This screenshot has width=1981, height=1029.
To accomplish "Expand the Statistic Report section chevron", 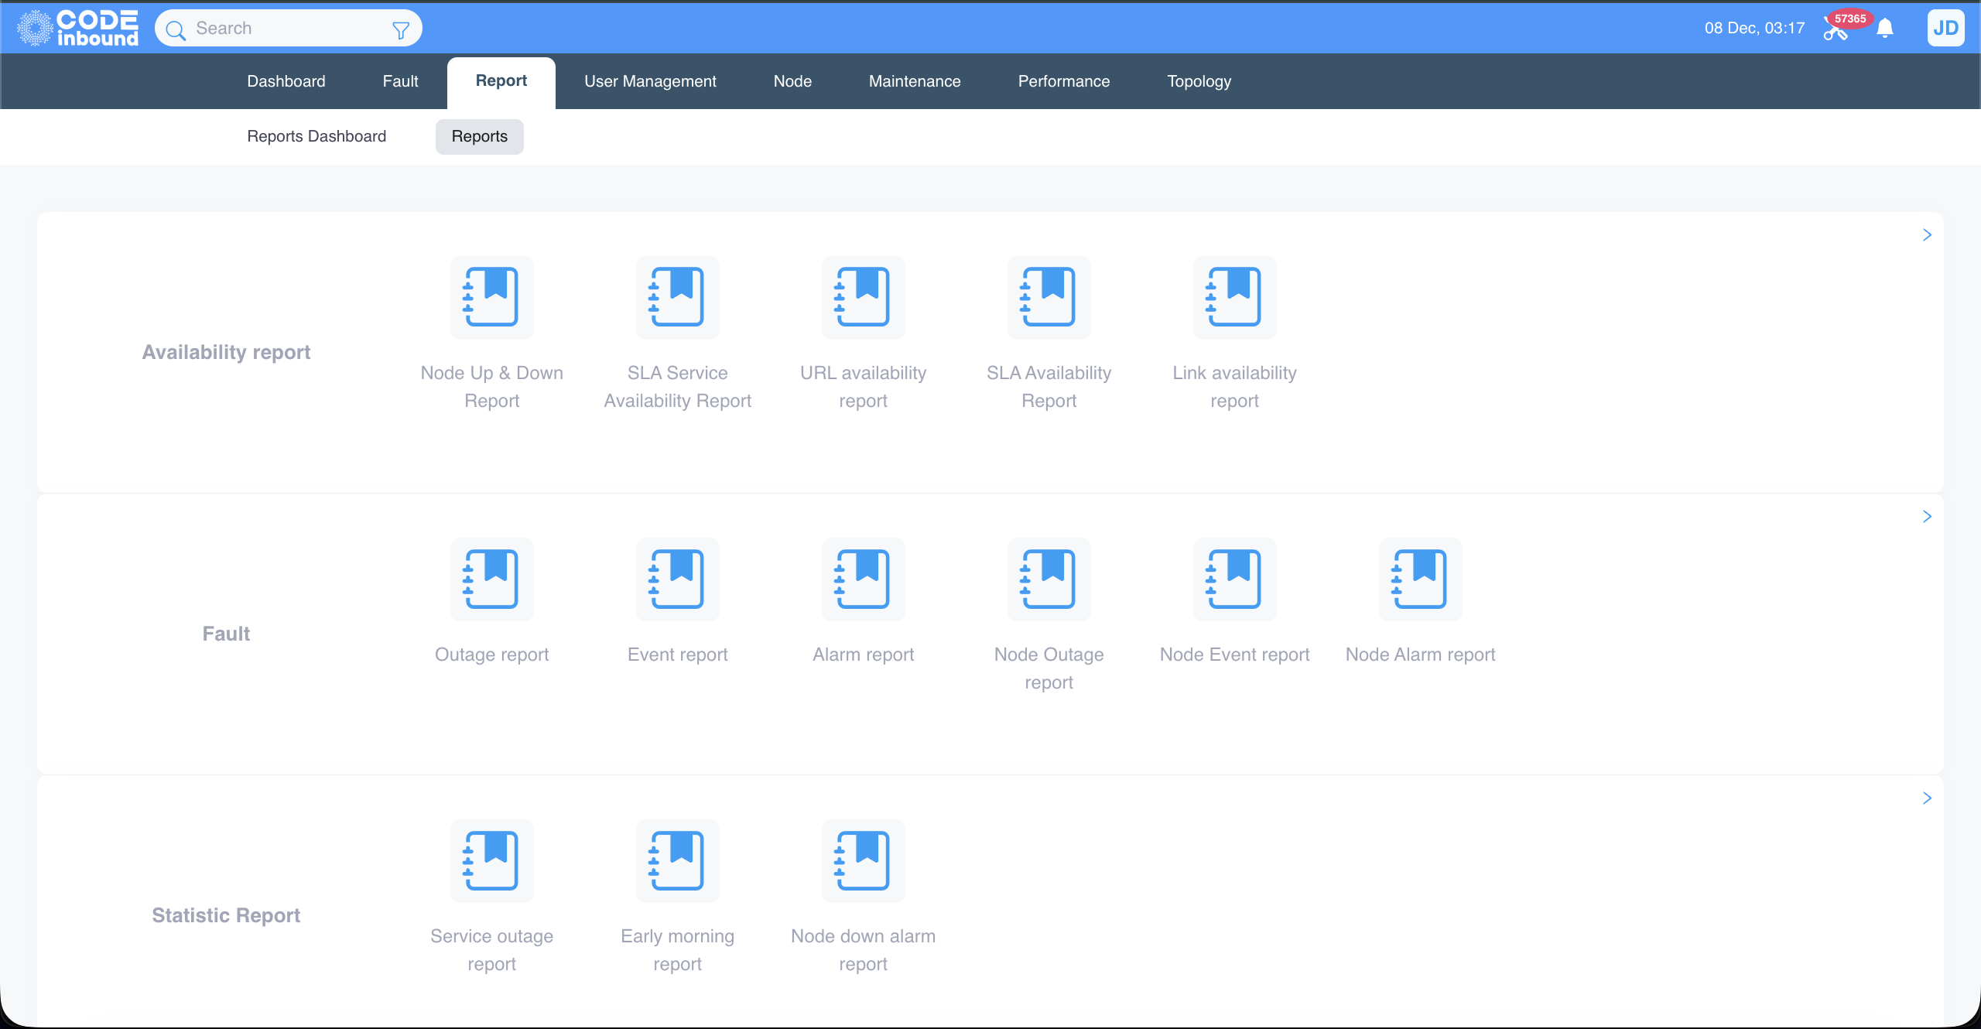I will pos(1927,798).
